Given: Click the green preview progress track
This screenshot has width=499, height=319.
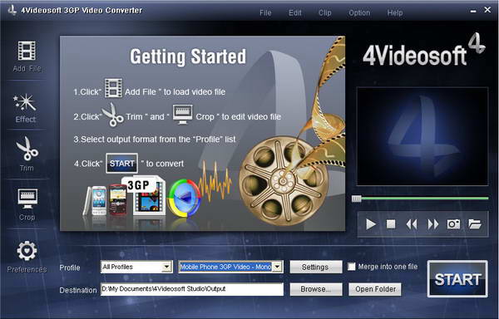Looking at the screenshot, I should [x=425, y=199].
